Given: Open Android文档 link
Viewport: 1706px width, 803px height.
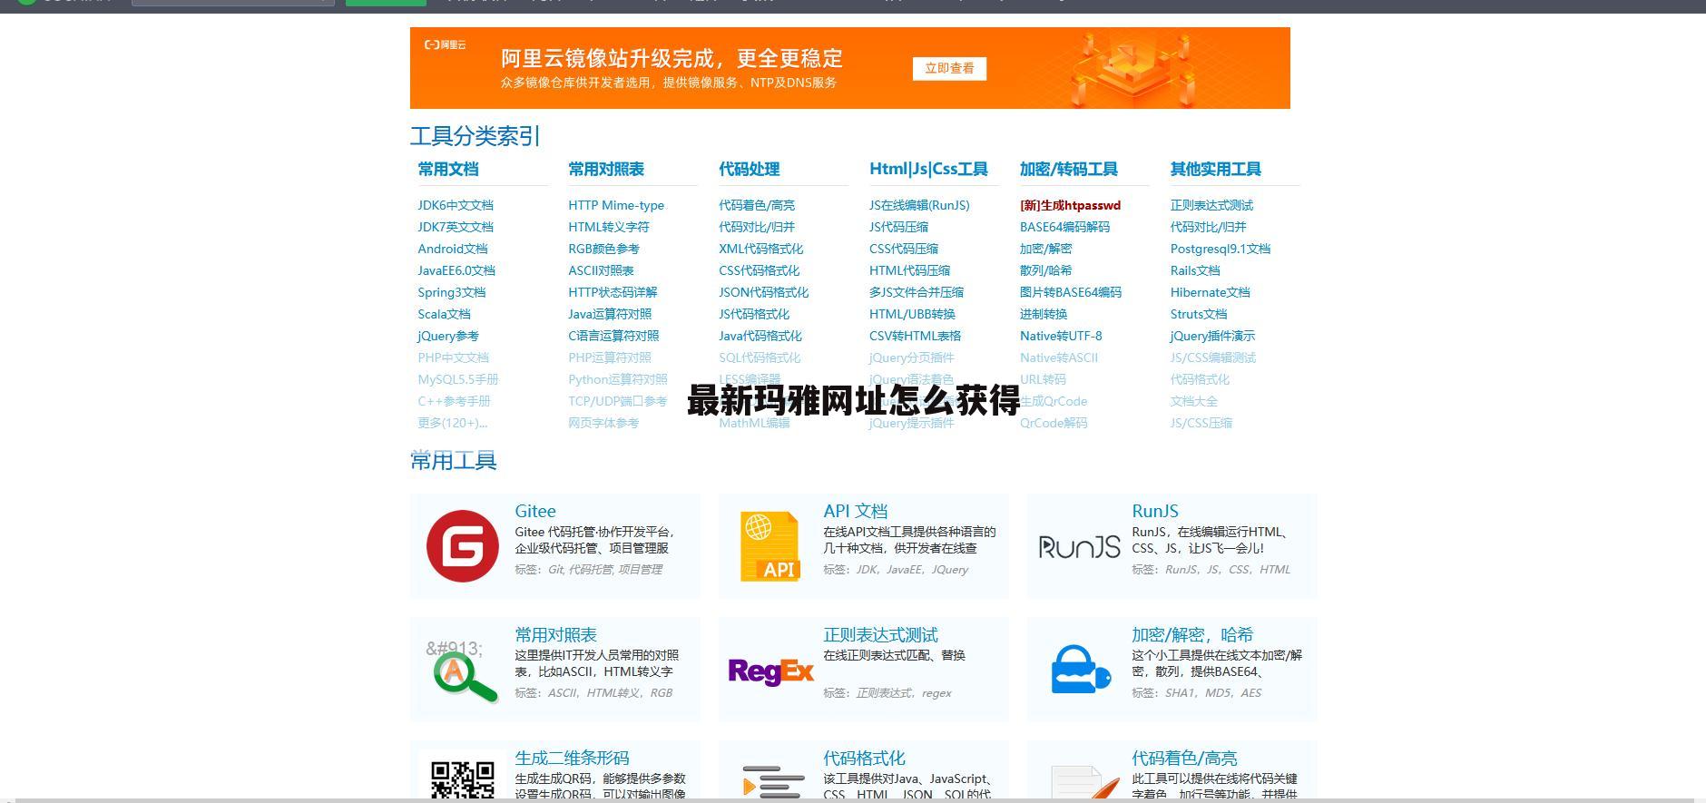Looking at the screenshot, I should tap(453, 249).
